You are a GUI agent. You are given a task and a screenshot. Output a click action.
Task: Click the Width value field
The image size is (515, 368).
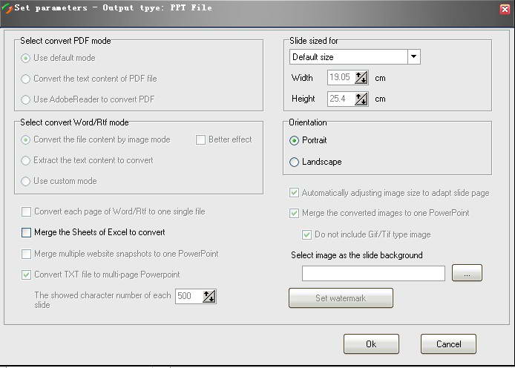pos(340,77)
